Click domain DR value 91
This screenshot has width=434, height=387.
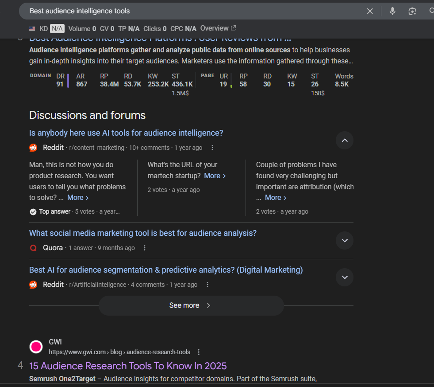coord(60,84)
